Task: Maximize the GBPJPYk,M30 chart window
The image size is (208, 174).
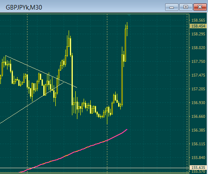Action: coord(186,7)
